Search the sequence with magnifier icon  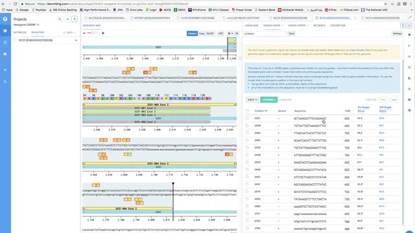click(x=237, y=34)
